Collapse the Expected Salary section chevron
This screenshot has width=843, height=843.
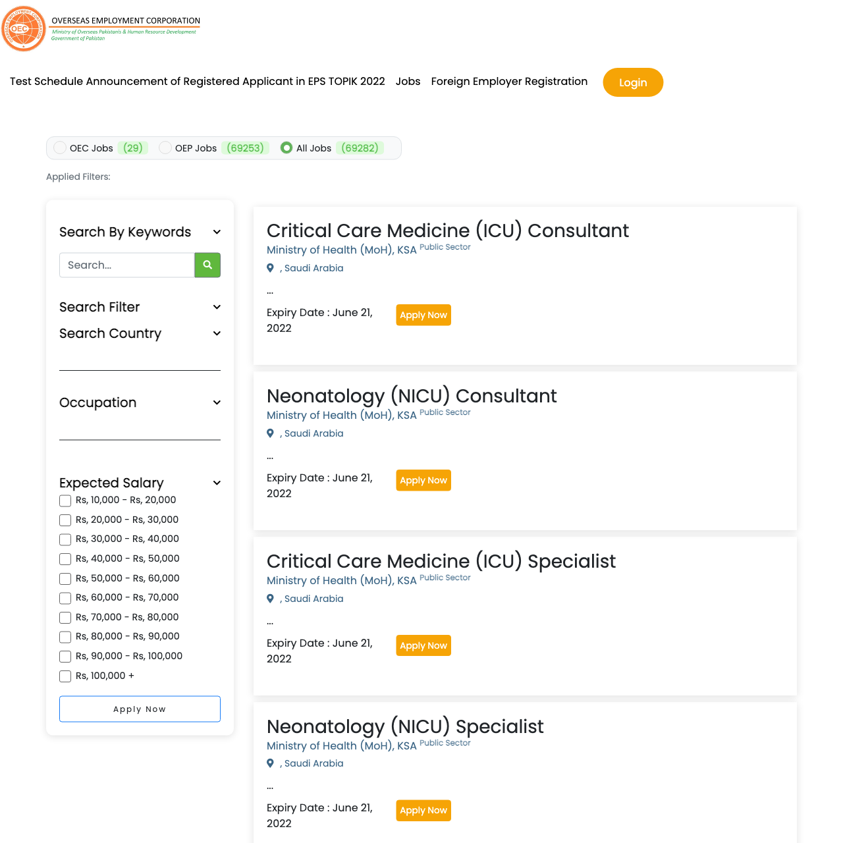tap(217, 483)
